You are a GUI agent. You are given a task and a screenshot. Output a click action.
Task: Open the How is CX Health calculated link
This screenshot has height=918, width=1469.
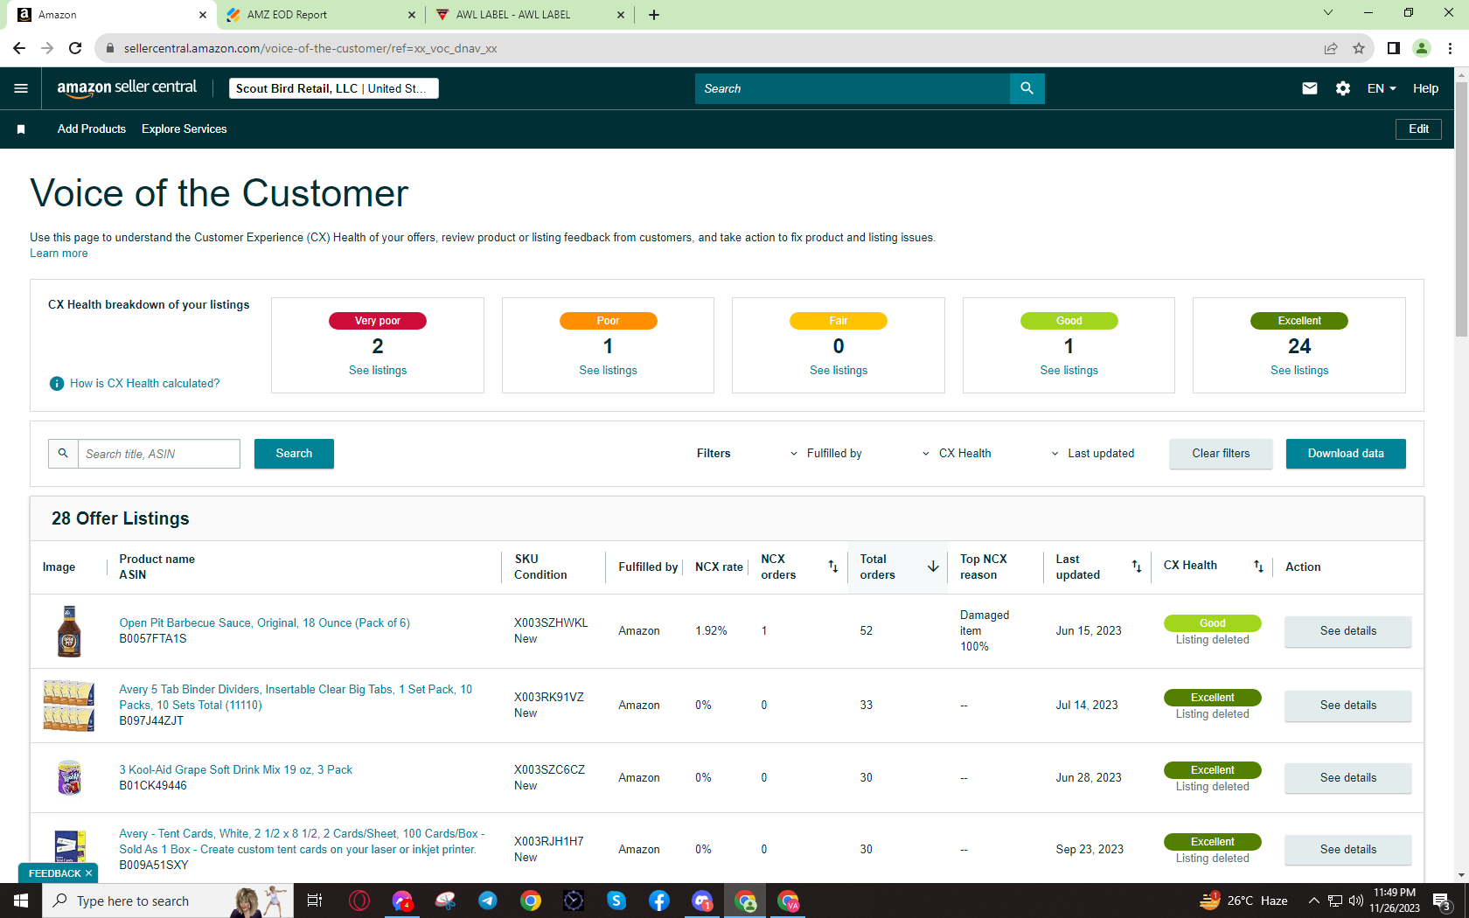tap(145, 384)
